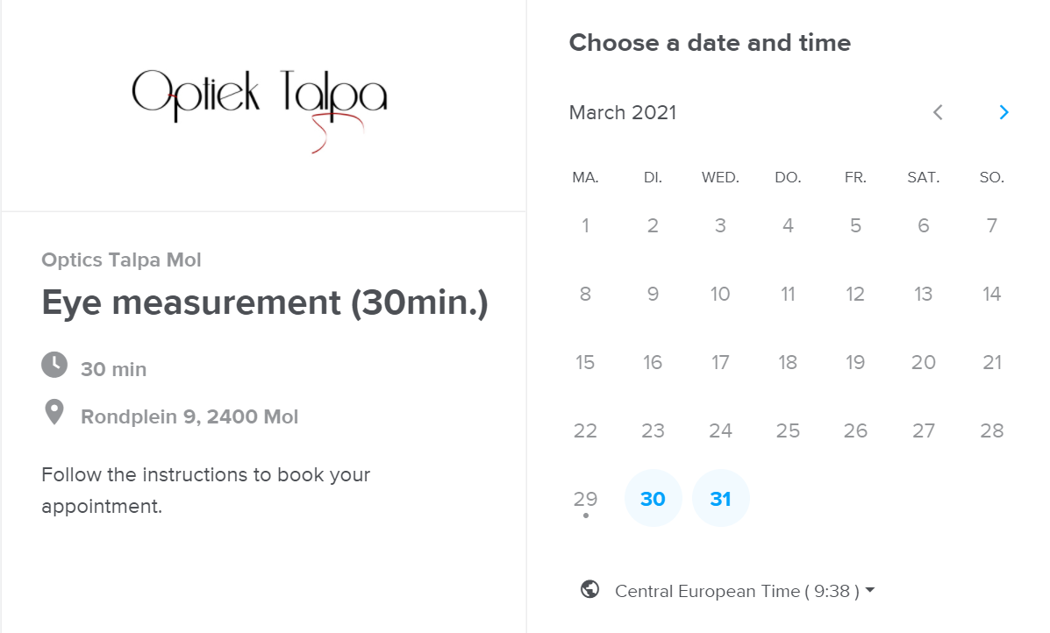Select March 31 on the calendar
Viewport: 1050px width, 633px height.
(720, 499)
